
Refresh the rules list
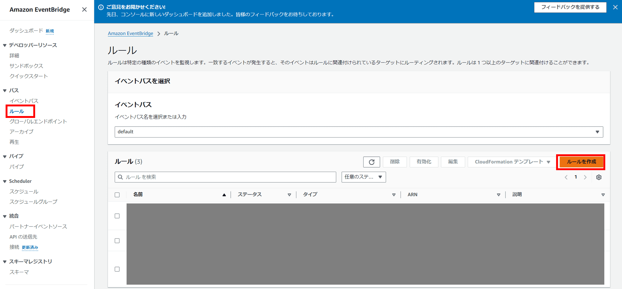(372, 162)
